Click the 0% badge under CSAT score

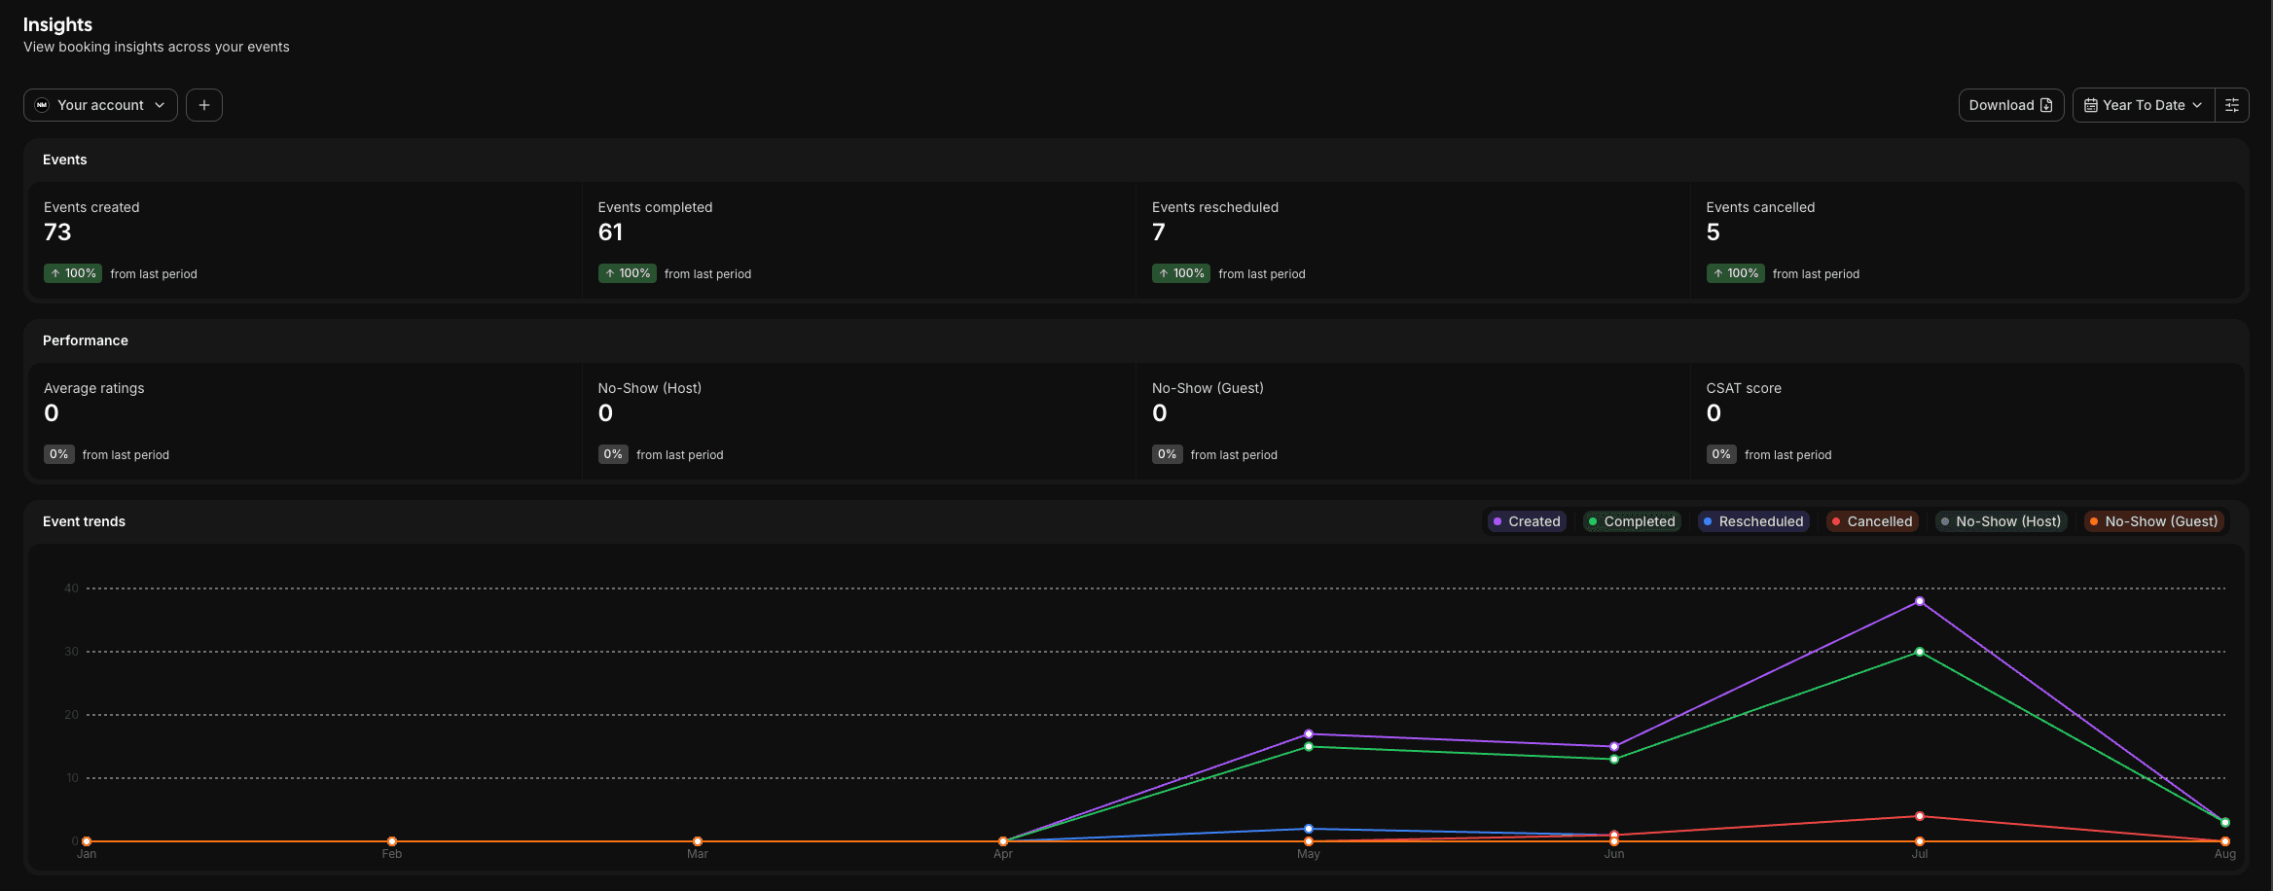1721,454
